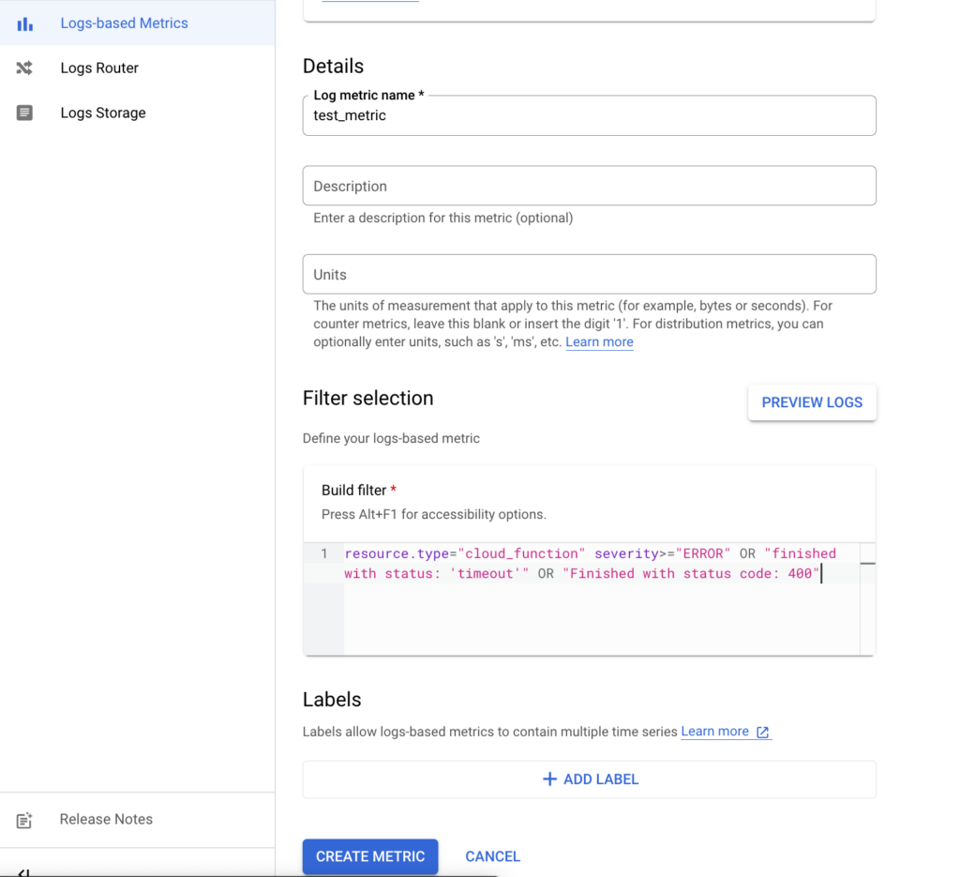Open the Release Notes entry
The height and width of the screenshot is (877, 960).
point(106,819)
